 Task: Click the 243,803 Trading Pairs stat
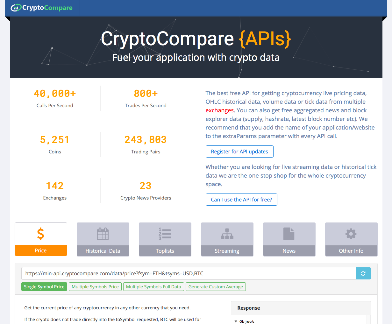146,144
